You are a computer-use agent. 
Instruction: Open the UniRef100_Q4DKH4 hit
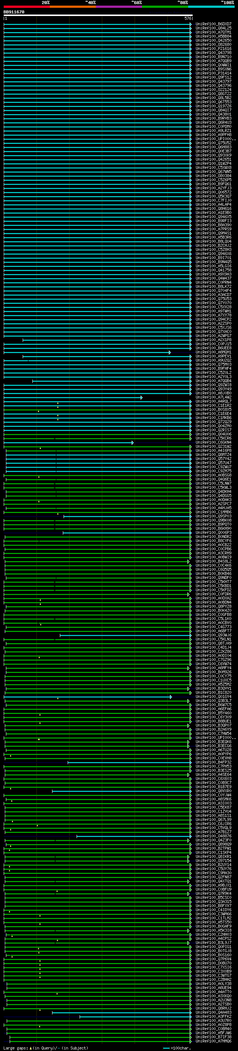coord(213,492)
